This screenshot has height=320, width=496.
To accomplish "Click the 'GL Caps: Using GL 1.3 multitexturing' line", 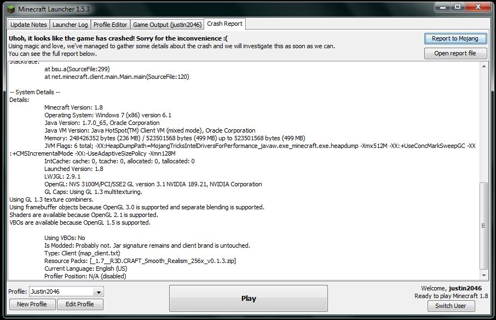I will 93,192.
